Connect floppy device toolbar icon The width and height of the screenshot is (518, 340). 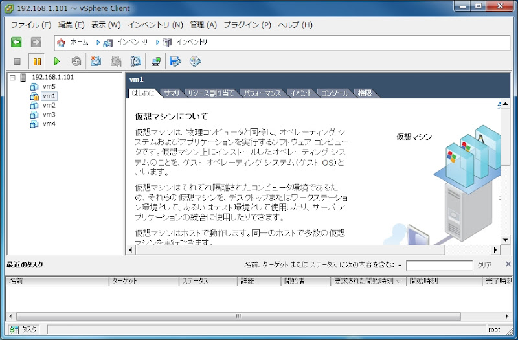click(x=175, y=62)
